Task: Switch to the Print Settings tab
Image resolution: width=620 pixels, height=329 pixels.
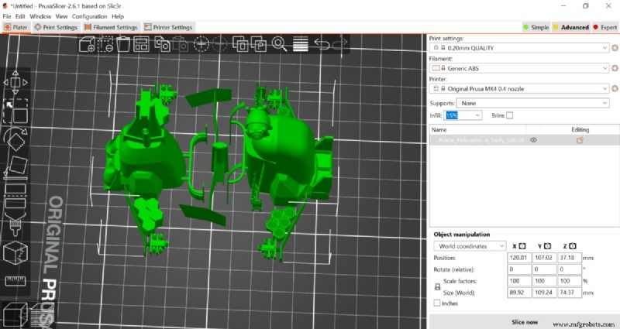Action: tap(56, 27)
